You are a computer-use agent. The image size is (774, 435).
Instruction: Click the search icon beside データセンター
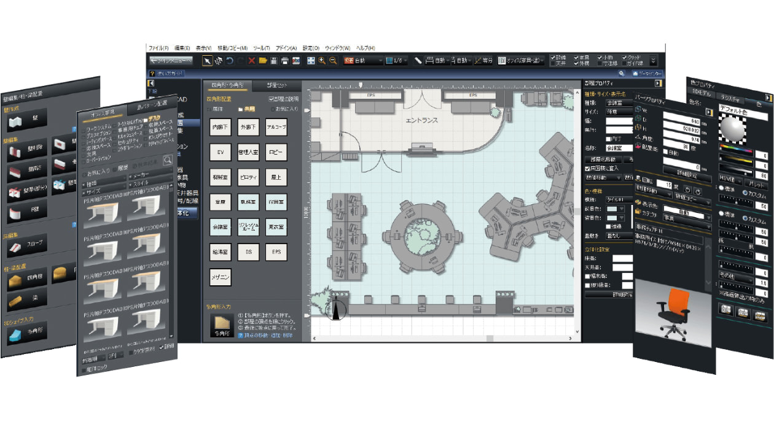click(x=621, y=74)
